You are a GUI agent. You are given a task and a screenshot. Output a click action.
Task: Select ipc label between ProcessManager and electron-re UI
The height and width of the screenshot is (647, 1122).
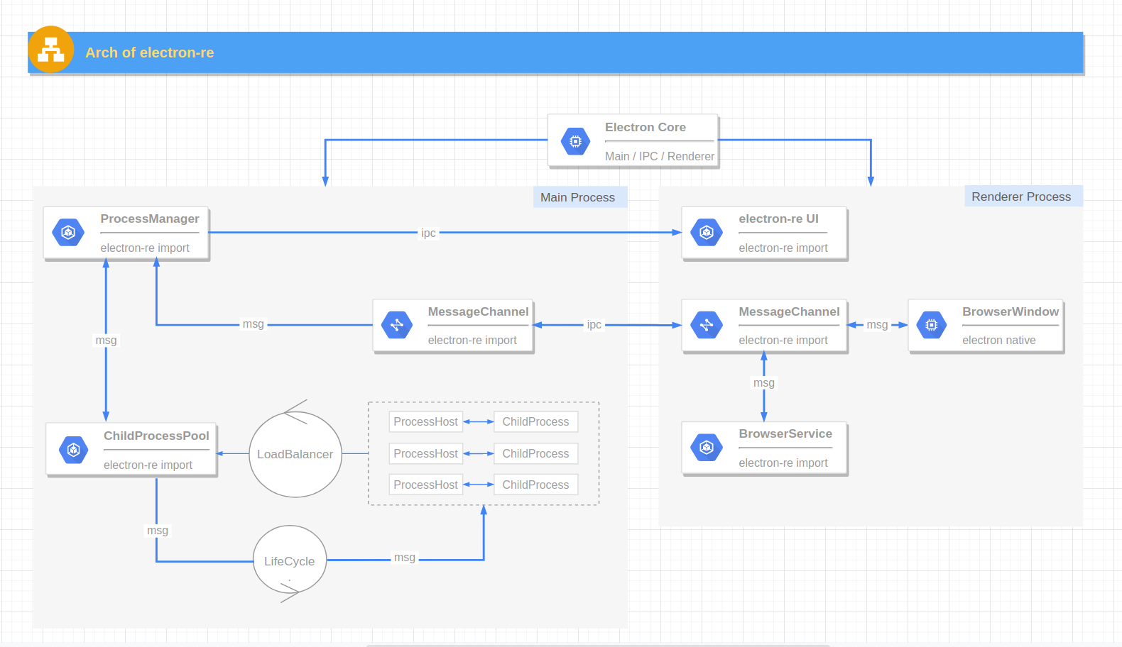[x=428, y=233]
